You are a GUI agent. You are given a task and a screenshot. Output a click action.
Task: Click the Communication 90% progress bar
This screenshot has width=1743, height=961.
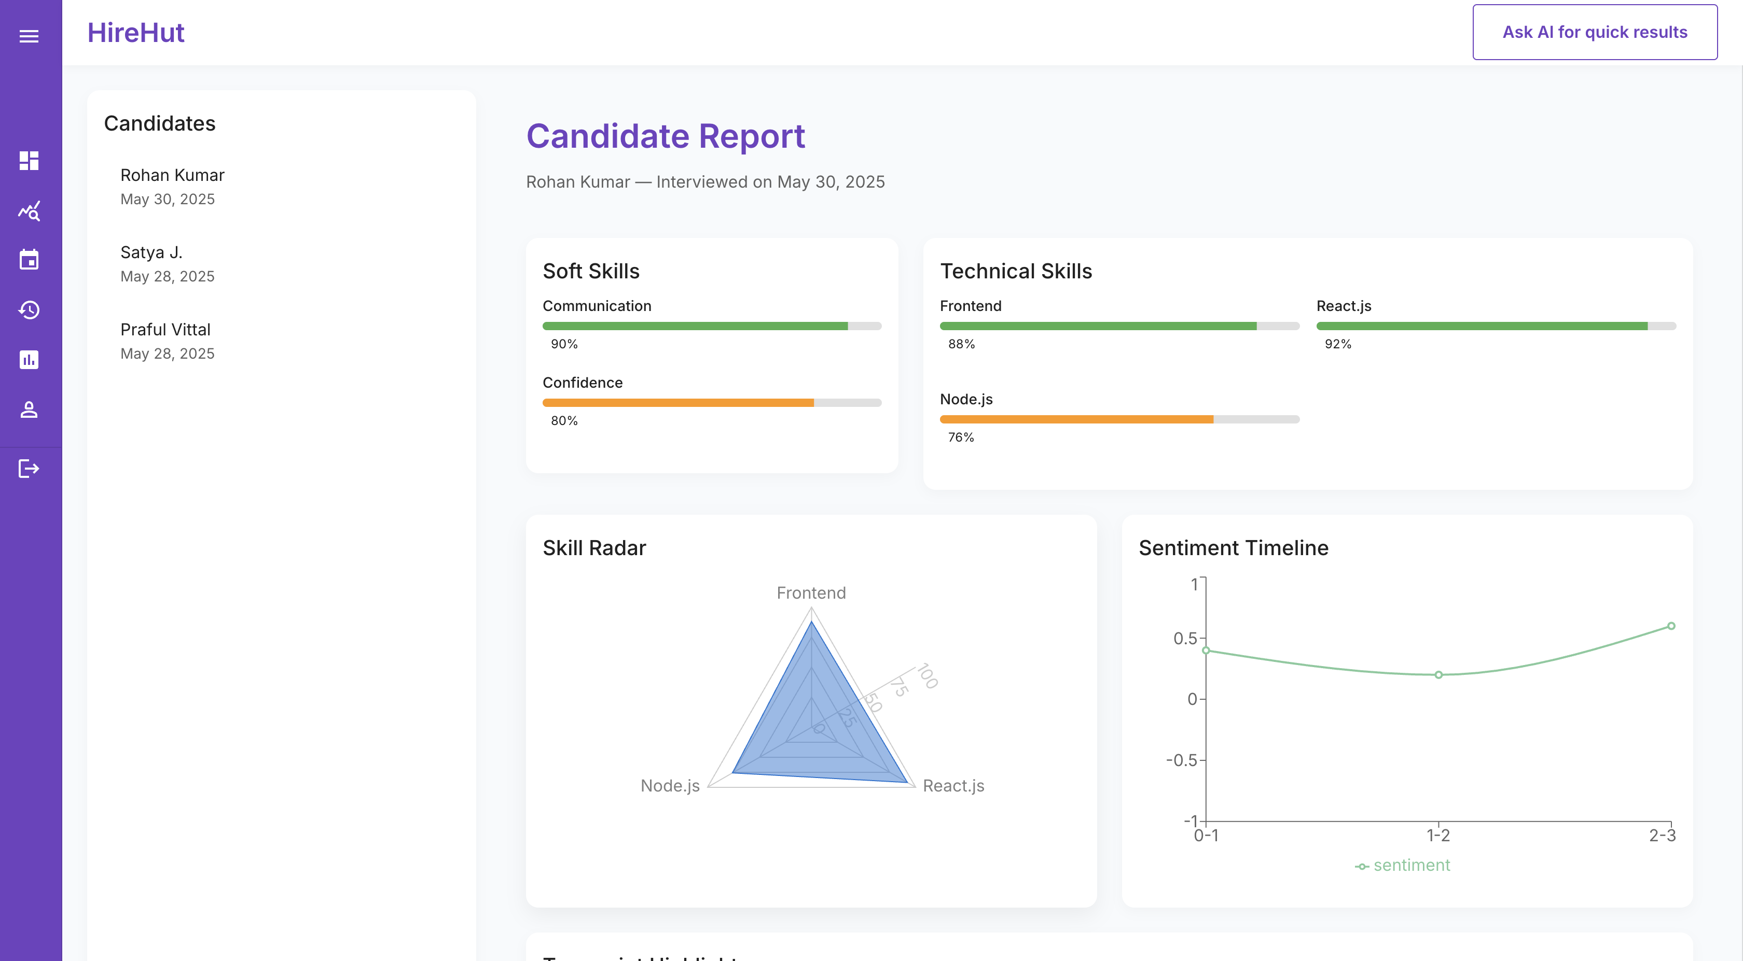click(712, 326)
